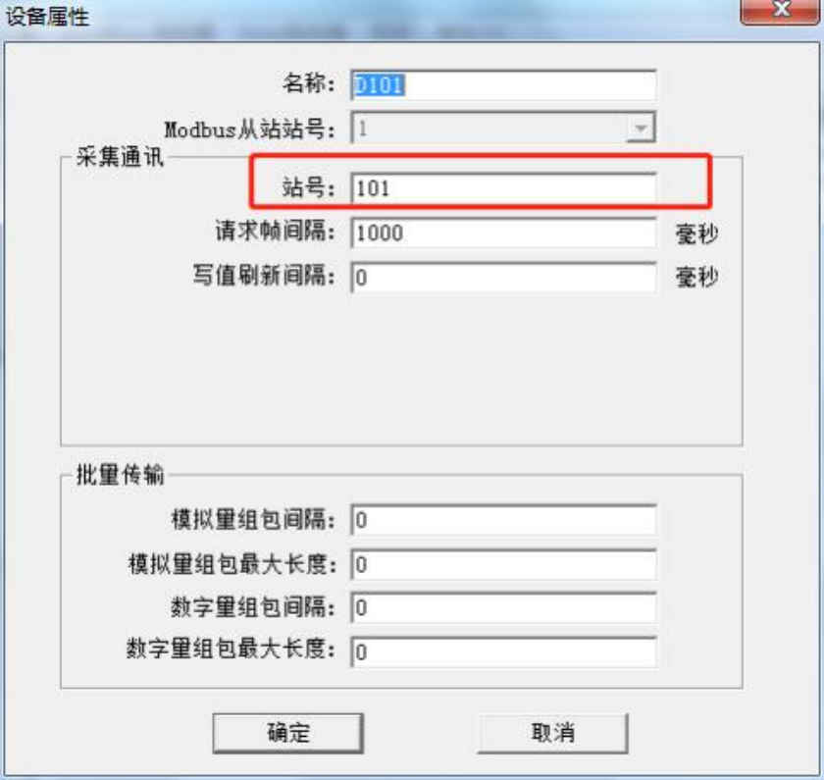Image resolution: width=824 pixels, height=780 pixels.
Task: Click the 设备属性 title bar text
Action: [x=48, y=17]
